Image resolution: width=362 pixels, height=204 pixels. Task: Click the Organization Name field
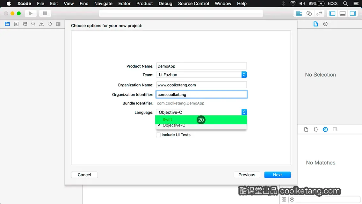(201, 85)
